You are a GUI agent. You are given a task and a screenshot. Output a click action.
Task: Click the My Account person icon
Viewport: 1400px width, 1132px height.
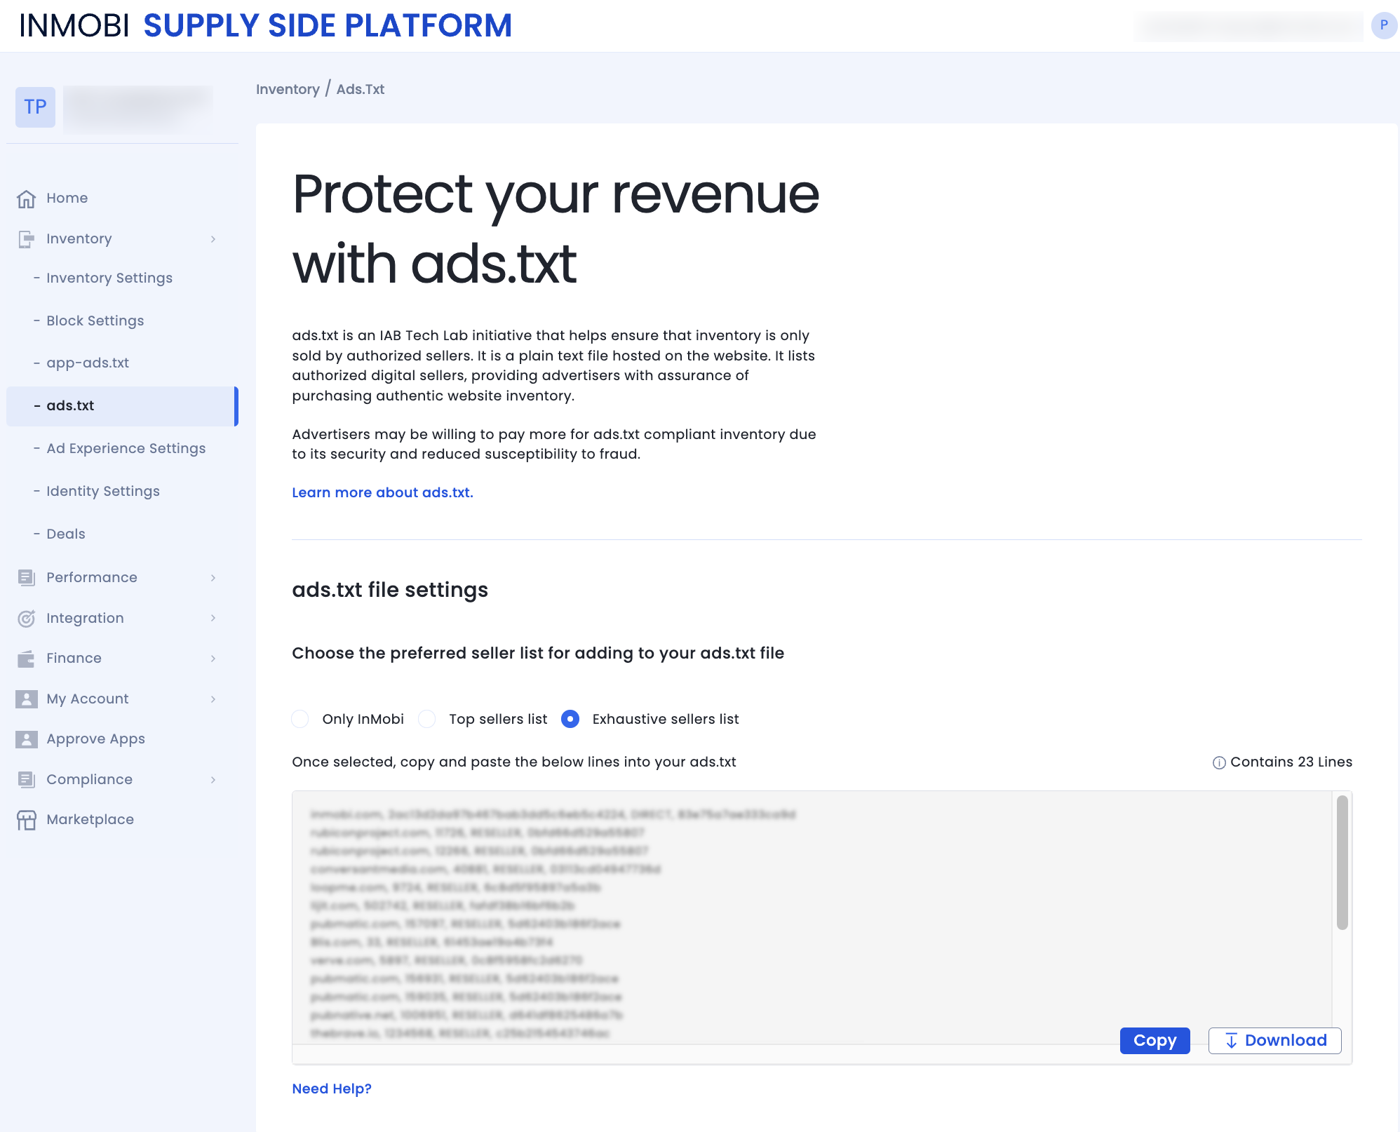[x=26, y=699]
